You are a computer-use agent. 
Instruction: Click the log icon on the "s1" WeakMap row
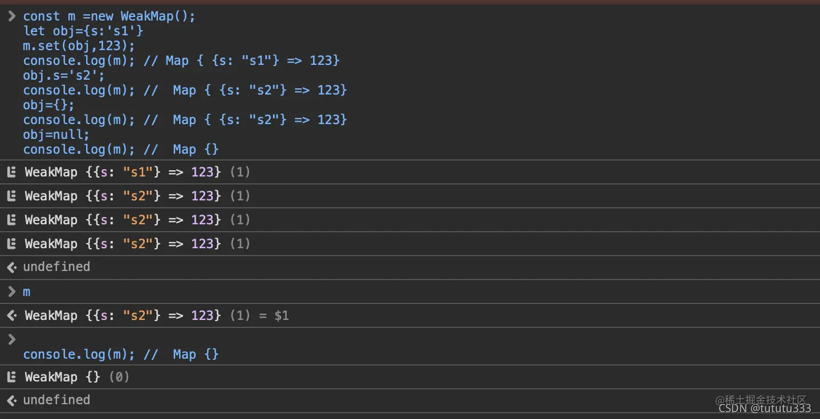click(x=11, y=172)
